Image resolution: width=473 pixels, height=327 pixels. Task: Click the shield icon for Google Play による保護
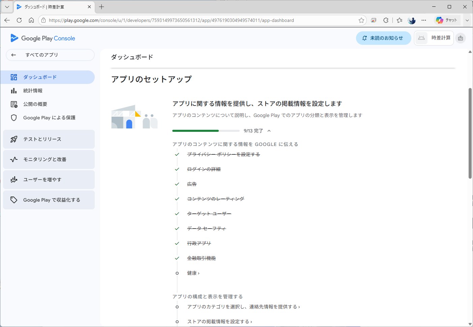point(14,118)
